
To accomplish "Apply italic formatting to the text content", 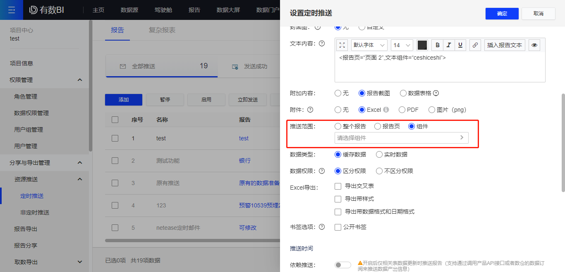I will [x=448, y=45].
